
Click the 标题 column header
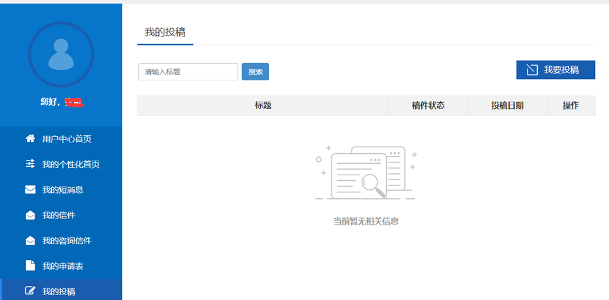(x=263, y=106)
